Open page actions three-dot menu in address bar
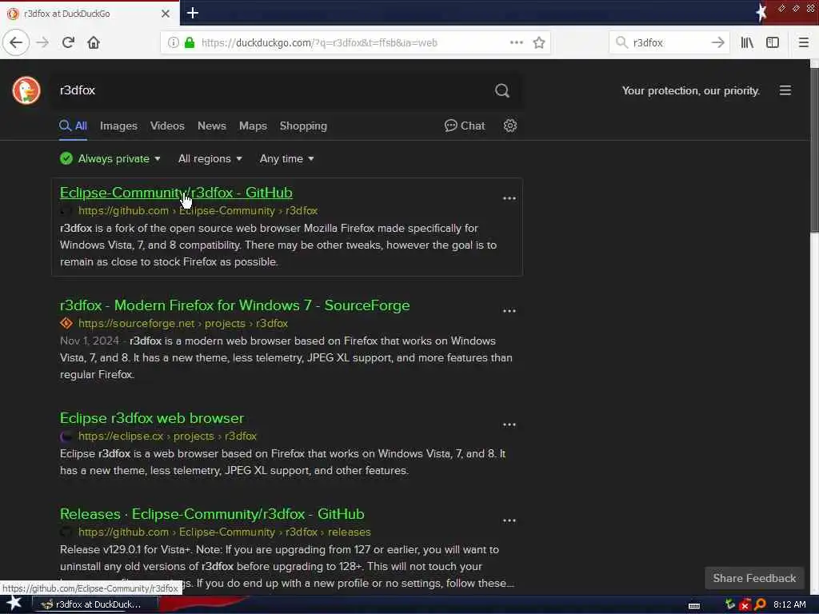 click(x=516, y=42)
